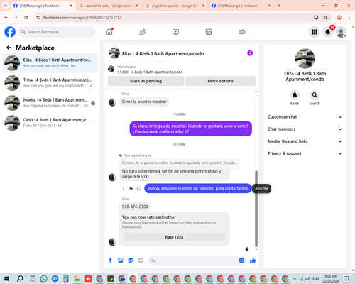Open the Gaming icon in top navigation
The height and width of the screenshot is (284, 355).
click(242, 32)
